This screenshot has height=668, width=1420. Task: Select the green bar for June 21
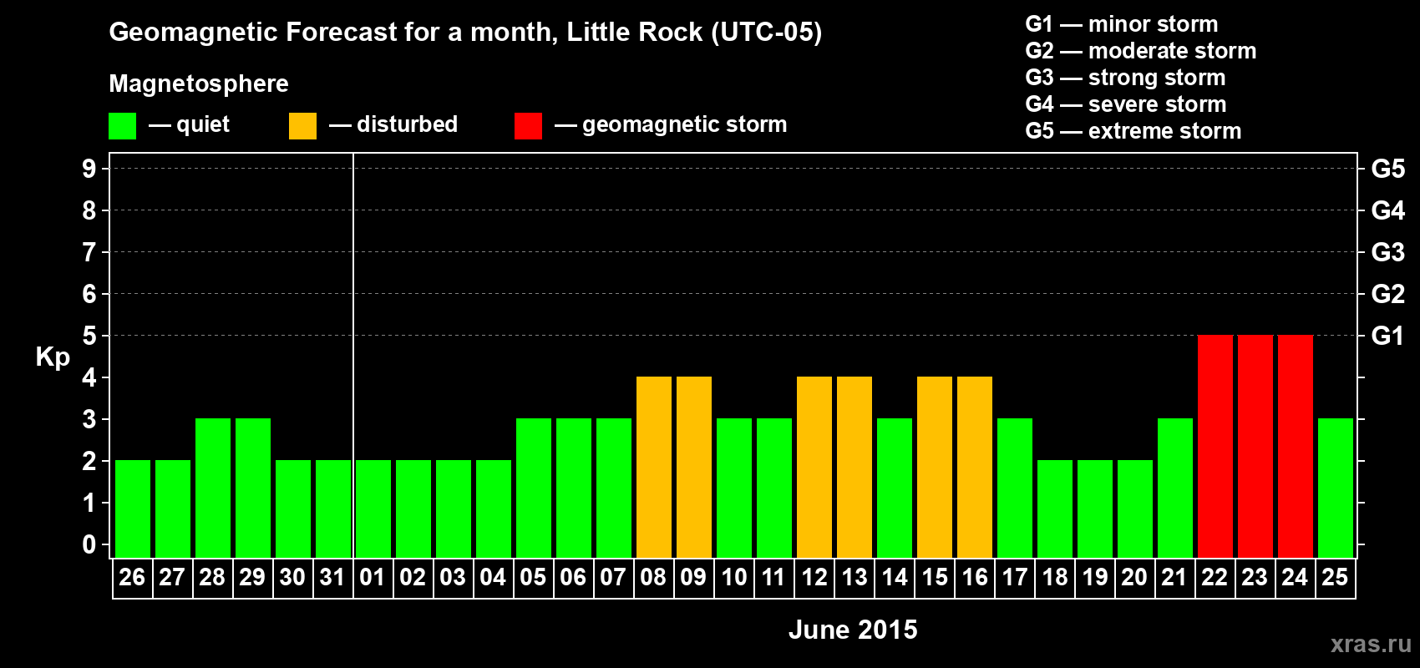point(1174,488)
